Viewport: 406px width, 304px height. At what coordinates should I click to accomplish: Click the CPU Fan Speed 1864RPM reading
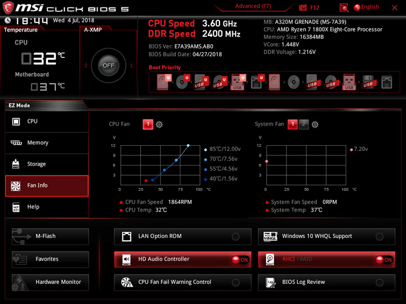158,202
